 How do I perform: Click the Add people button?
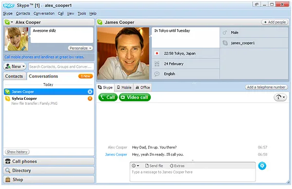pyautogui.click(x=275, y=22)
